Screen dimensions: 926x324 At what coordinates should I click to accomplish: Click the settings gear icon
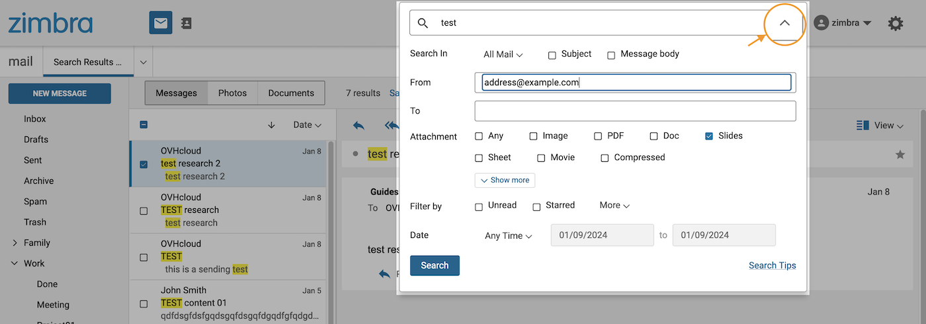tap(895, 24)
